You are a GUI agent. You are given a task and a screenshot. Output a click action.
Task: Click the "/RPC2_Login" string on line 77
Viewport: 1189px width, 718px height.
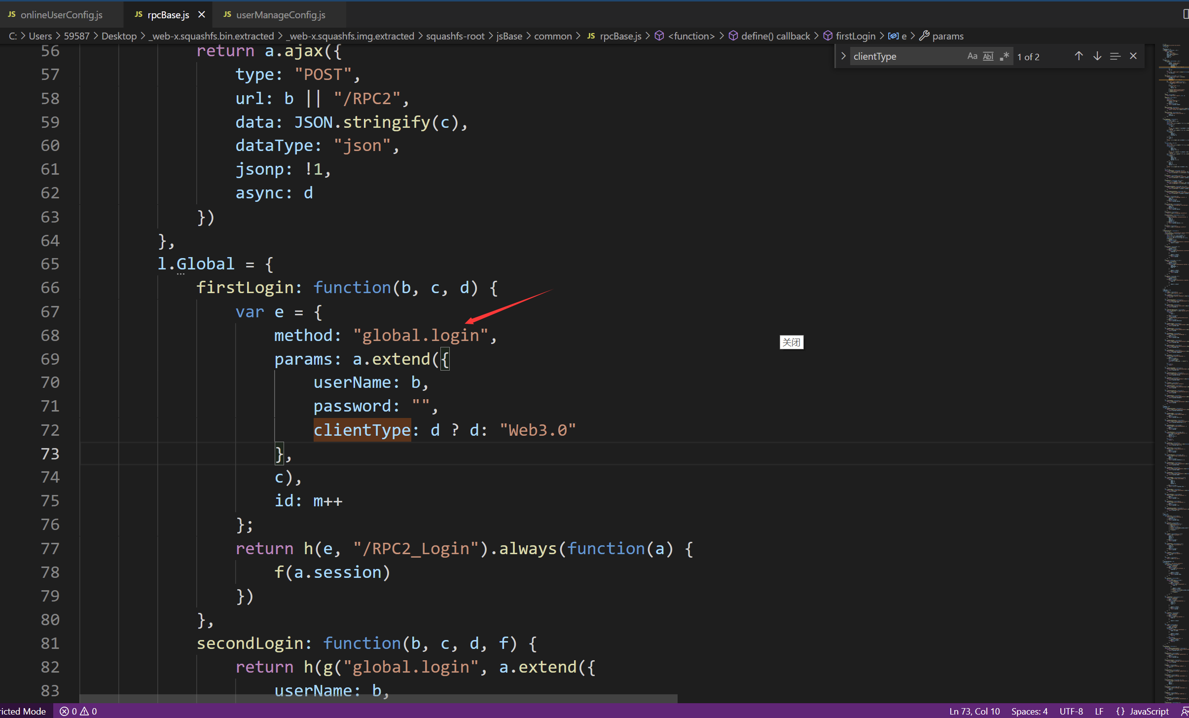coord(416,548)
